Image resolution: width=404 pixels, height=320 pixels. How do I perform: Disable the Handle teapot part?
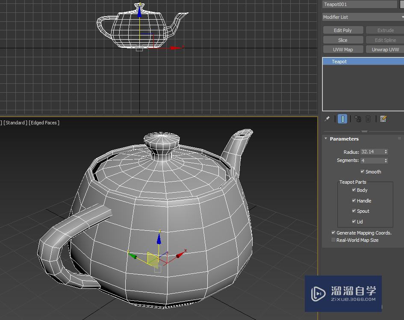[x=354, y=201]
